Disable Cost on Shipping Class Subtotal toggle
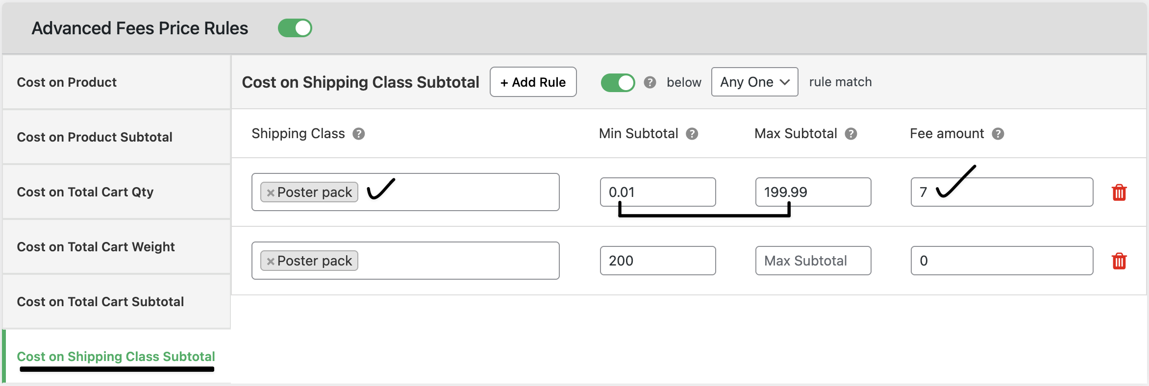1149x386 pixels. pos(618,82)
